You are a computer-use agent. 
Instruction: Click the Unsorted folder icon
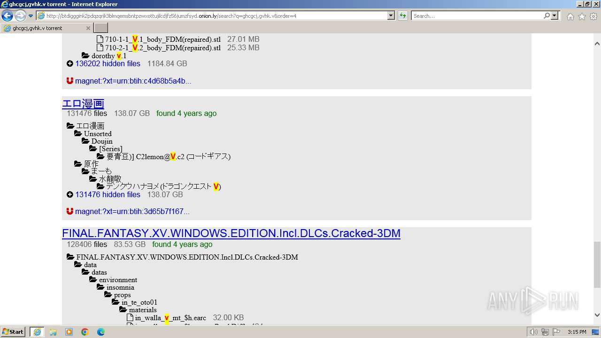pos(78,133)
